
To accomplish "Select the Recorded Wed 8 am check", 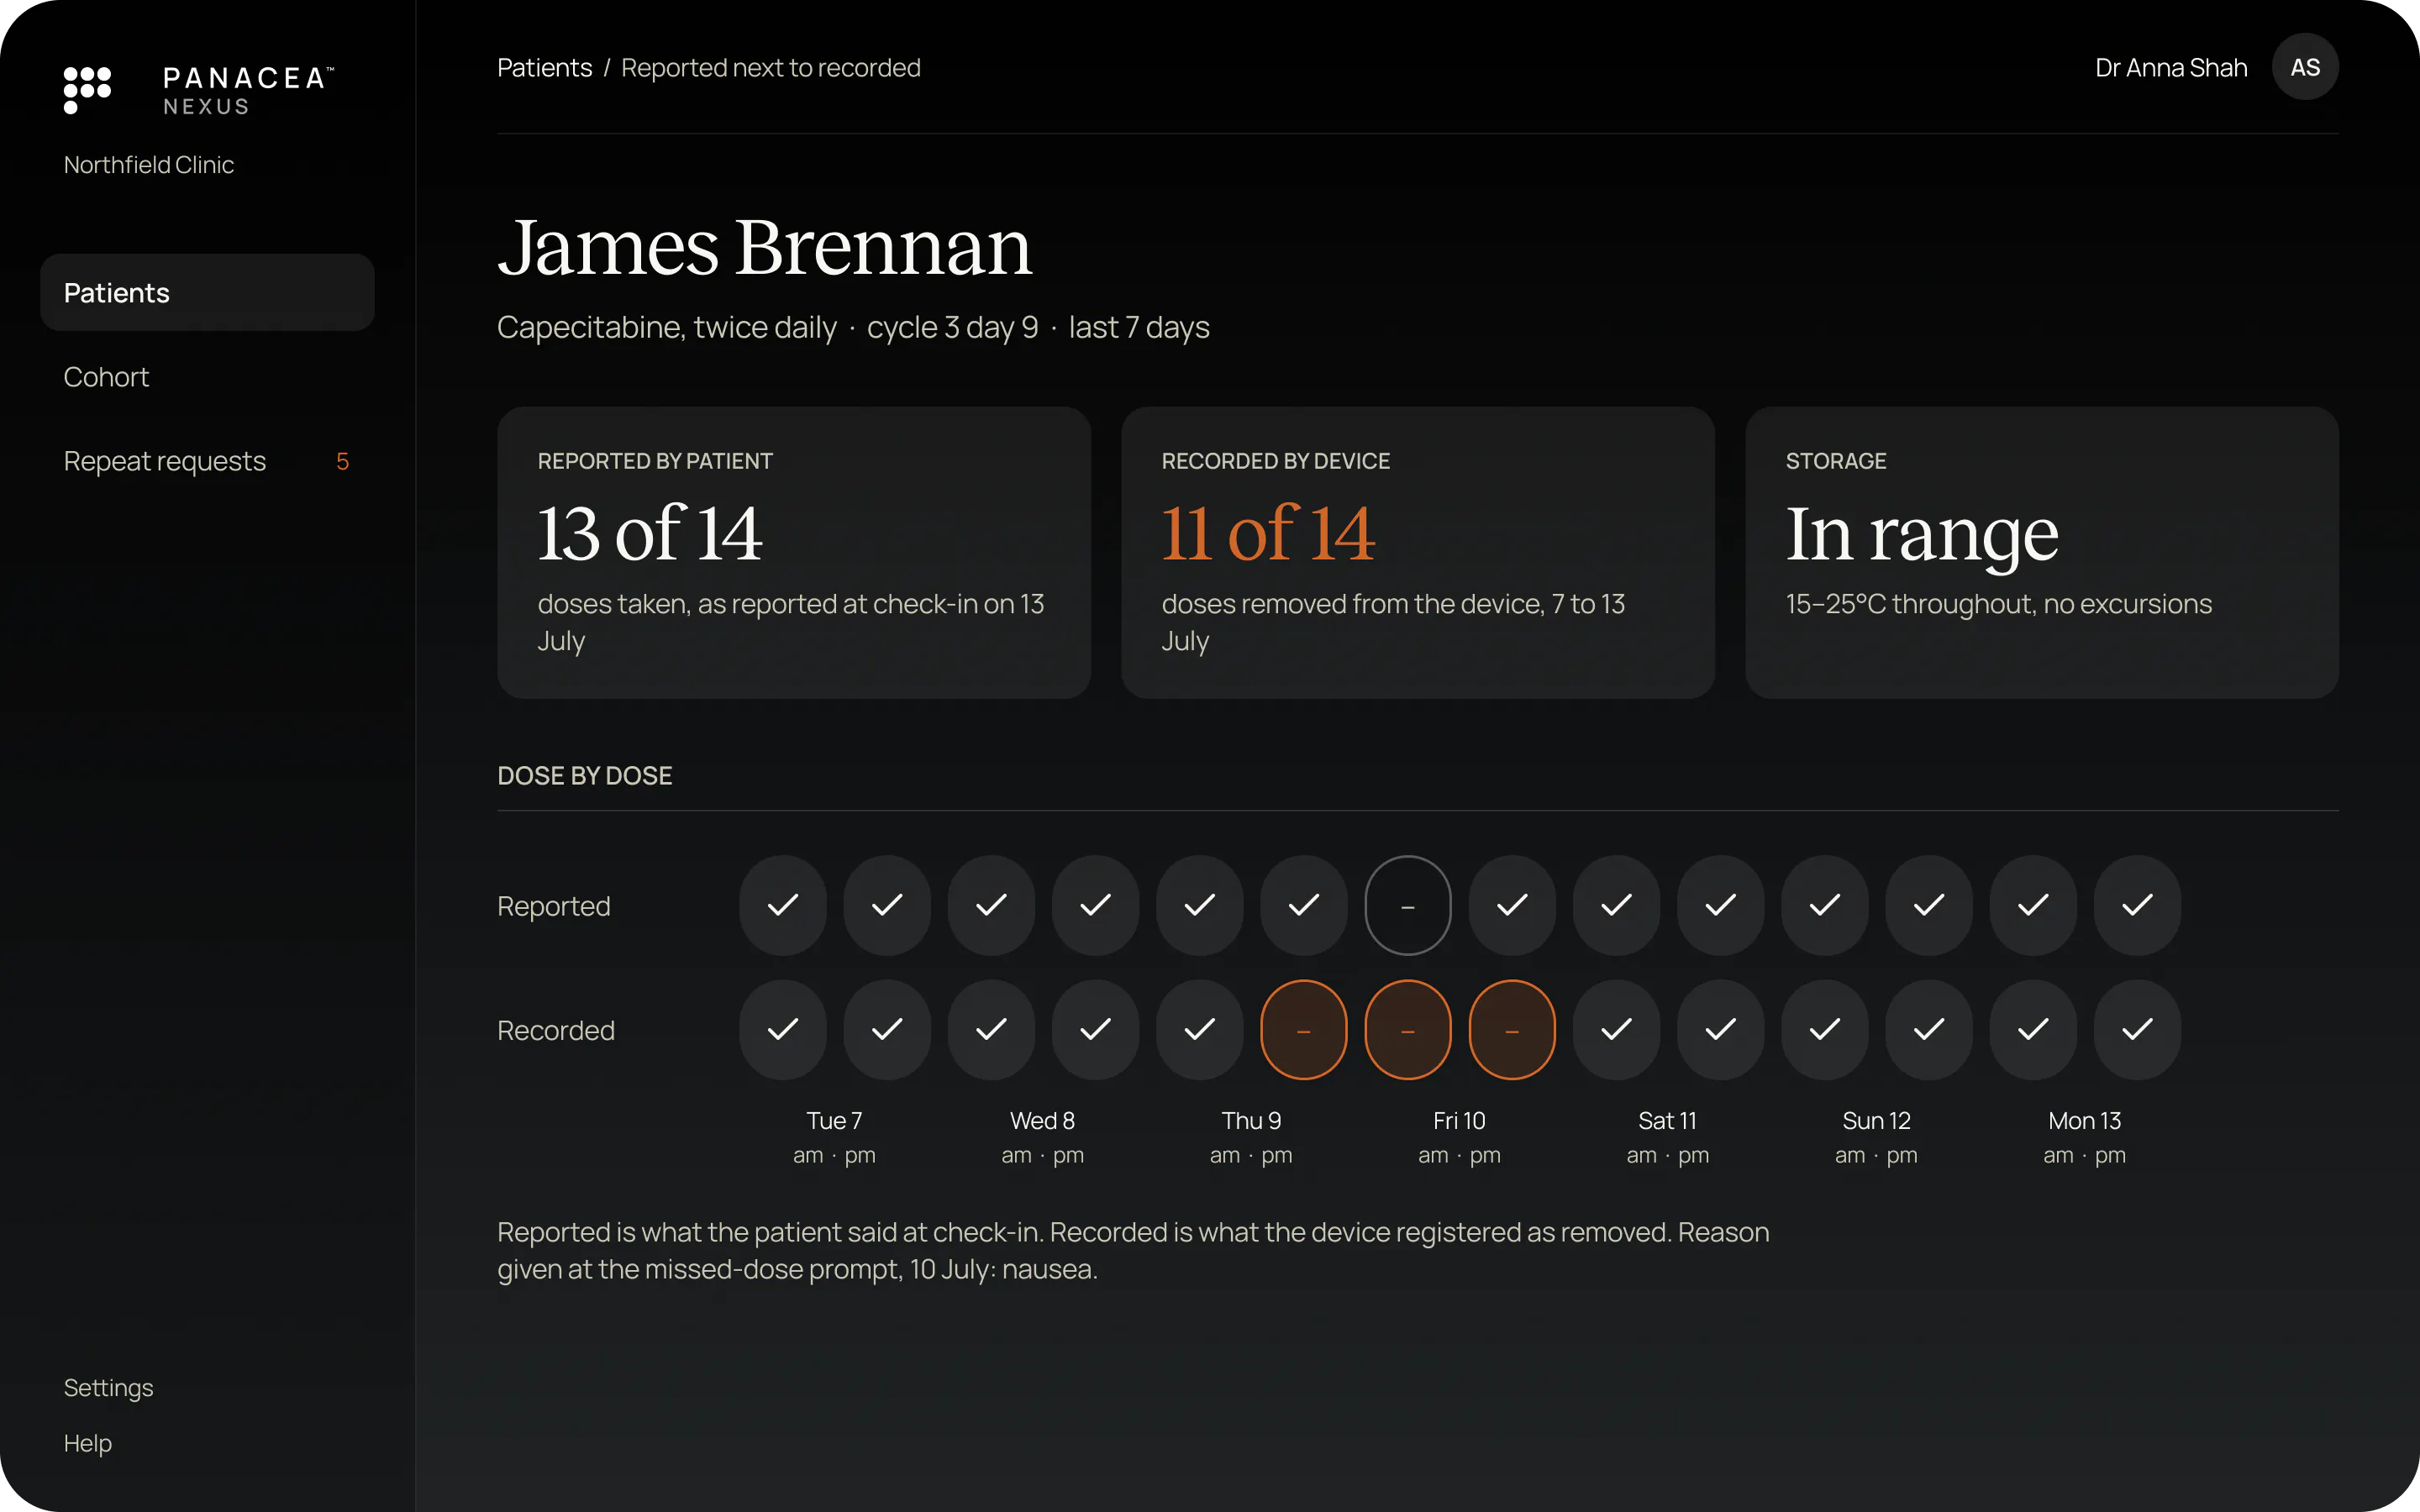I will point(991,1029).
